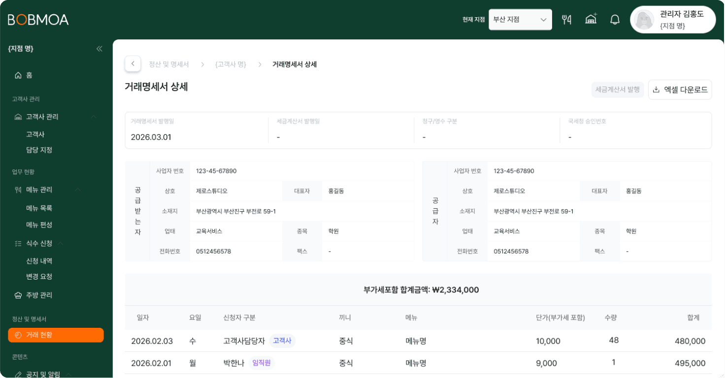The image size is (725, 378).
Task: Click the 임직원 tag in 박한나 row
Action: pos(262,363)
